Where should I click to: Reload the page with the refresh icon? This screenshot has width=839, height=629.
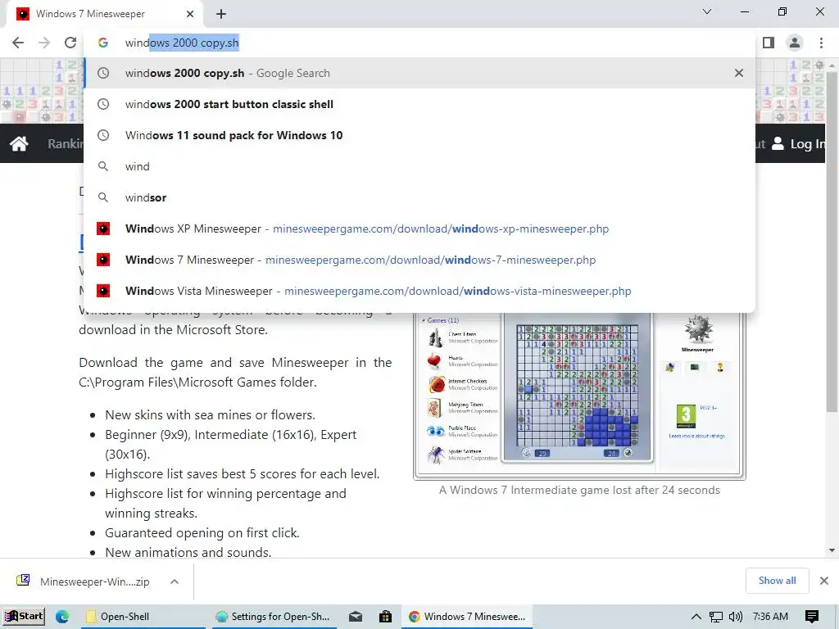[x=70, y=43]
